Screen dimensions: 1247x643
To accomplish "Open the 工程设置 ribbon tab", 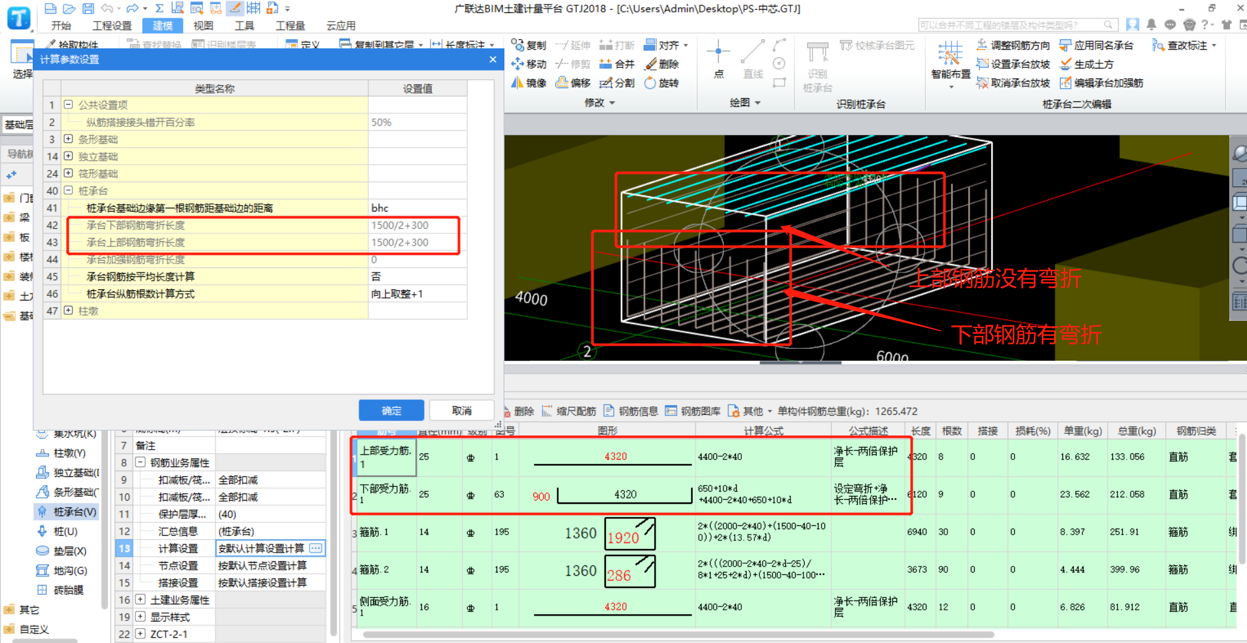I will click(112, 25).
